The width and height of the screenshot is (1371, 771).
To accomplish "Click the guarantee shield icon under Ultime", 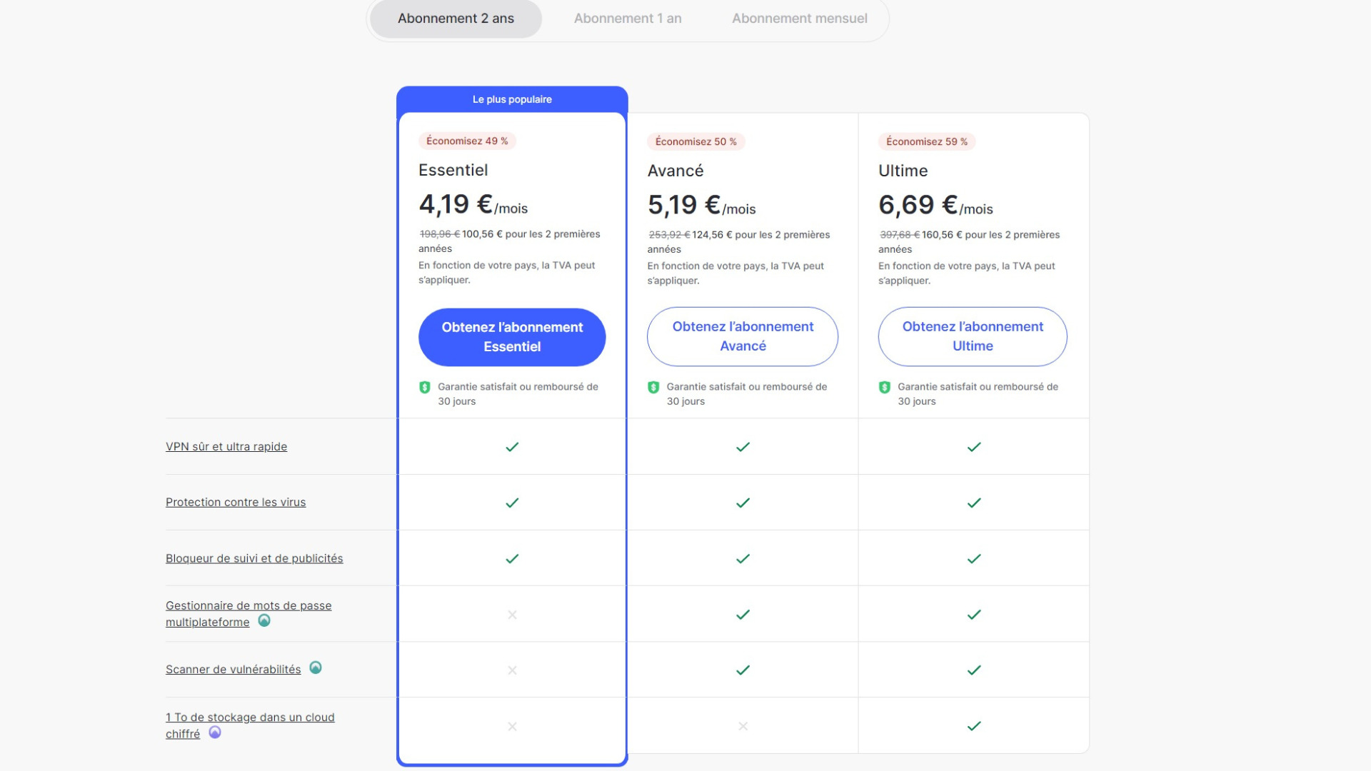I will click(885, 388).
